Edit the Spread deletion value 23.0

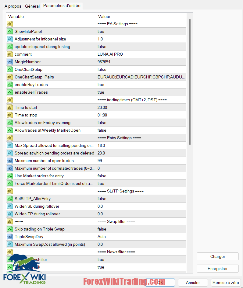coord(141,153)
